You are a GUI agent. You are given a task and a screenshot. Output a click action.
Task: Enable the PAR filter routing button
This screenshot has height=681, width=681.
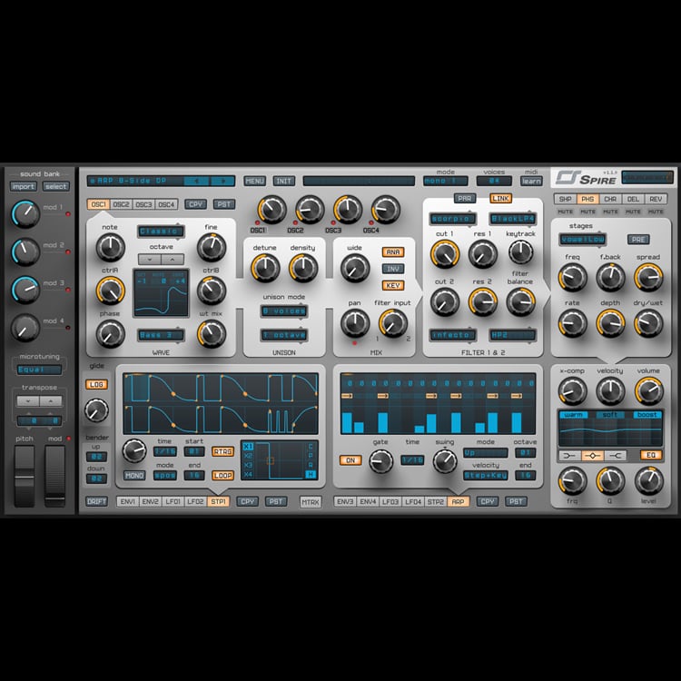[x=464, y=199]
